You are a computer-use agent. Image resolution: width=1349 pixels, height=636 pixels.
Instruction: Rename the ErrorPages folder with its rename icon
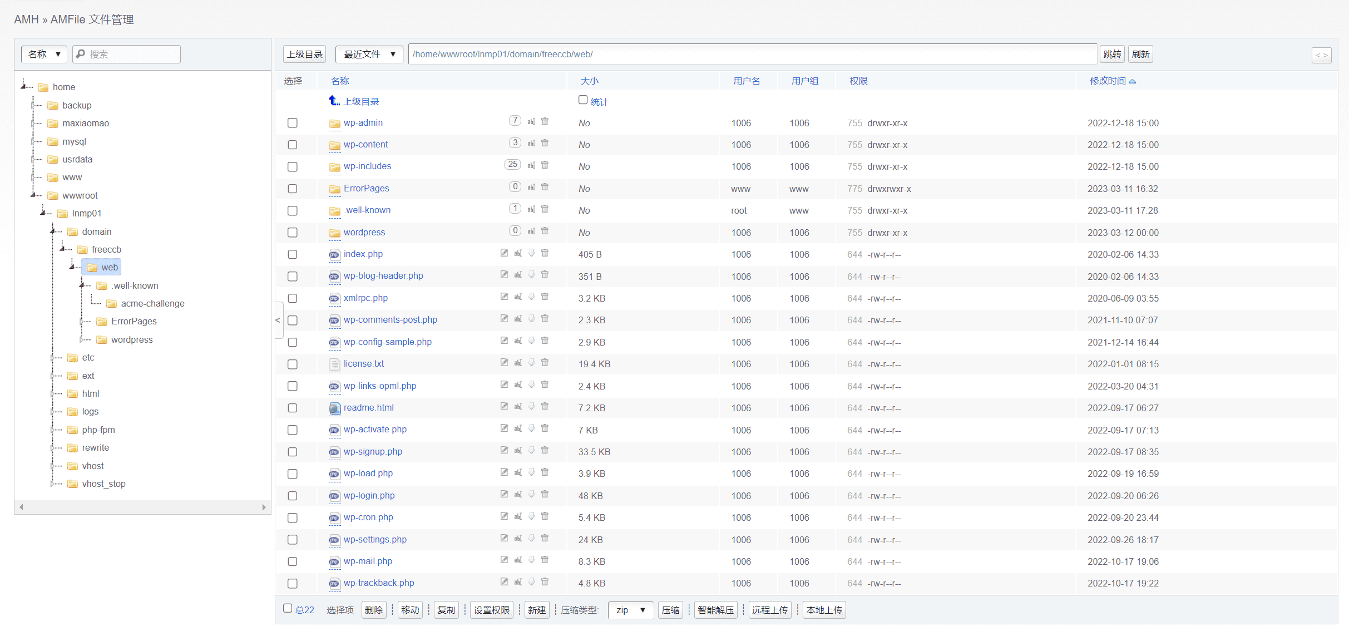pyautogui.click(x=531, y=187)
